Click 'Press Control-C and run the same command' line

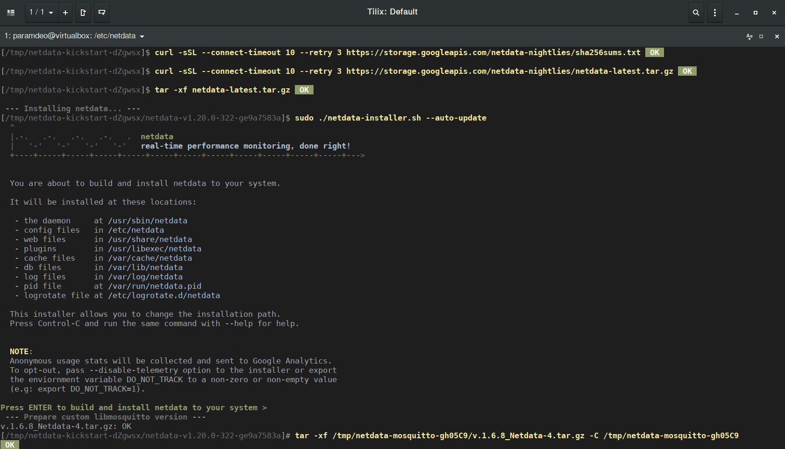(155, 323)
